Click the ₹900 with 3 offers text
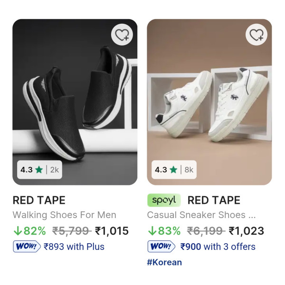The image size is (285, 285). point(218,247)
